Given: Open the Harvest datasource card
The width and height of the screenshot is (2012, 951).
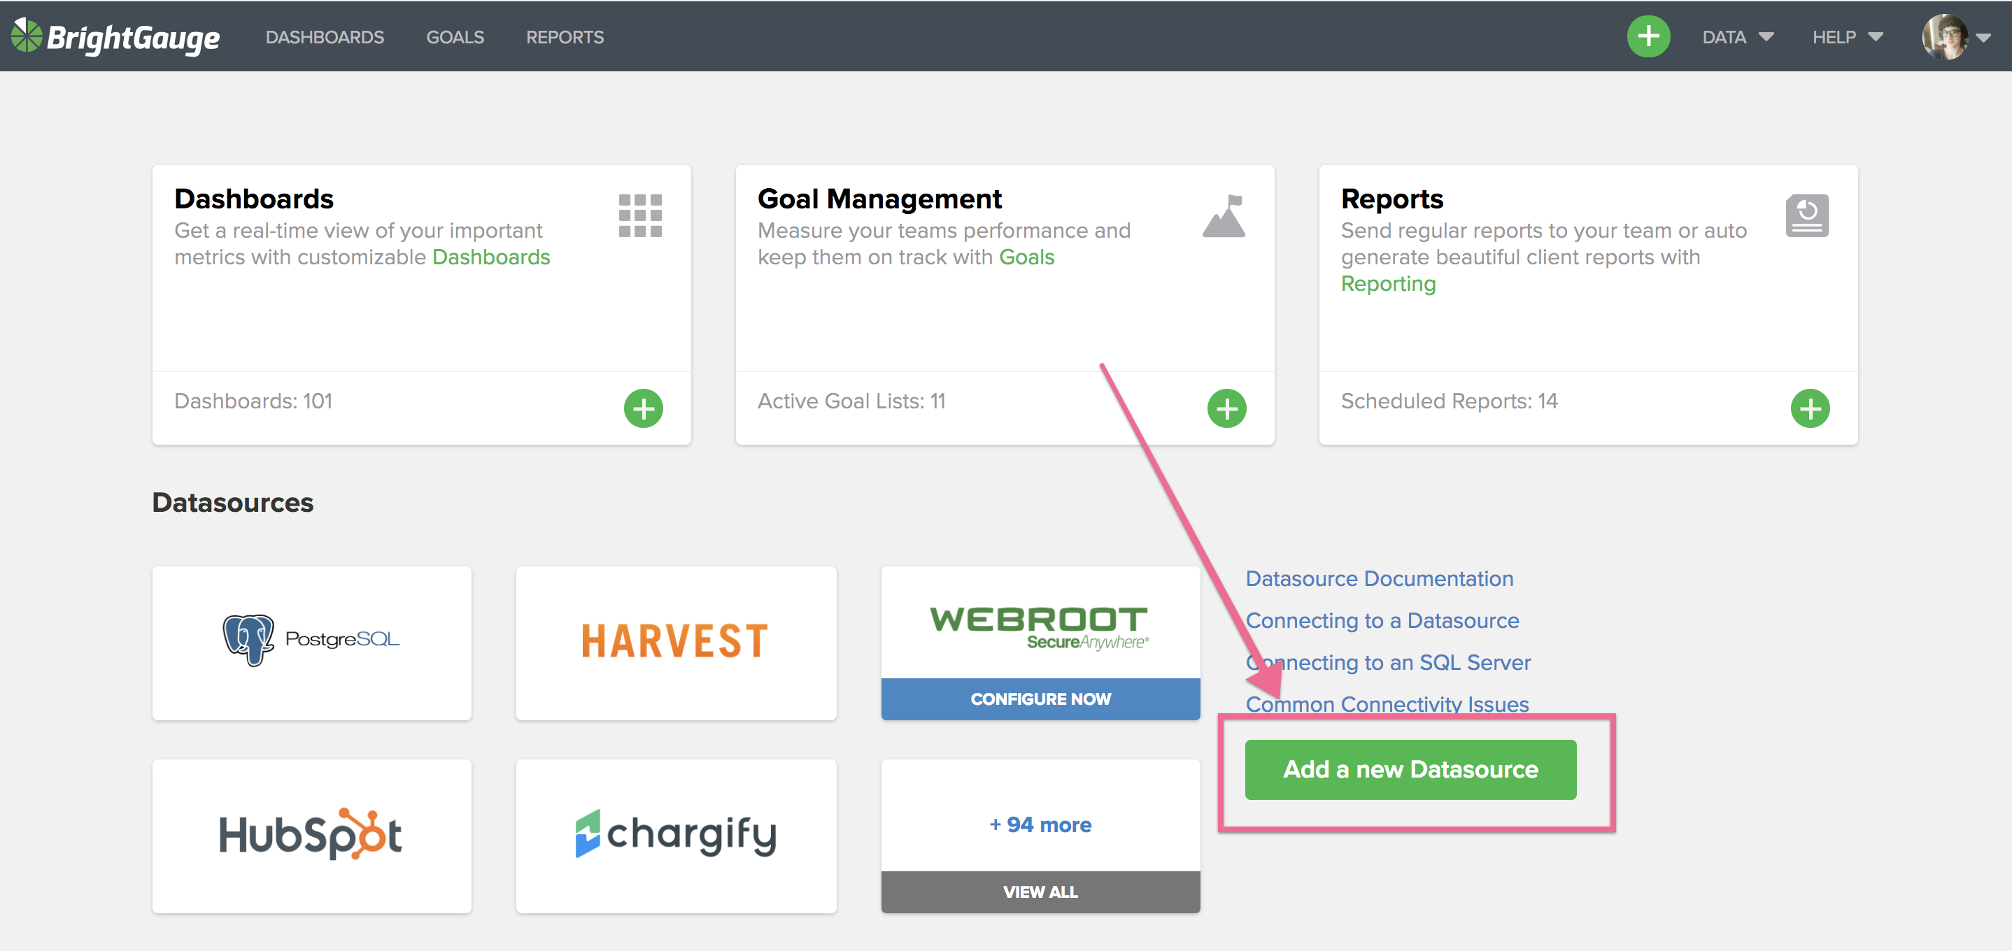Looking at the screenshot, I should coord(676,643).
